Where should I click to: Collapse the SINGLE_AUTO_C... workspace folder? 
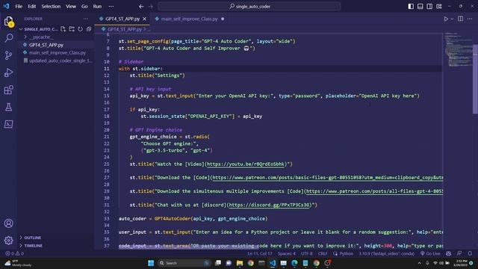pos(40,29)
